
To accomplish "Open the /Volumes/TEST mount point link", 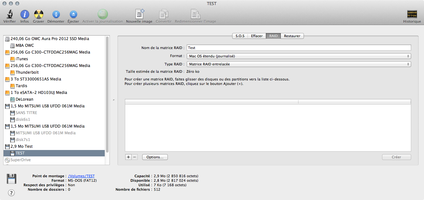I will tap(81, 176).
